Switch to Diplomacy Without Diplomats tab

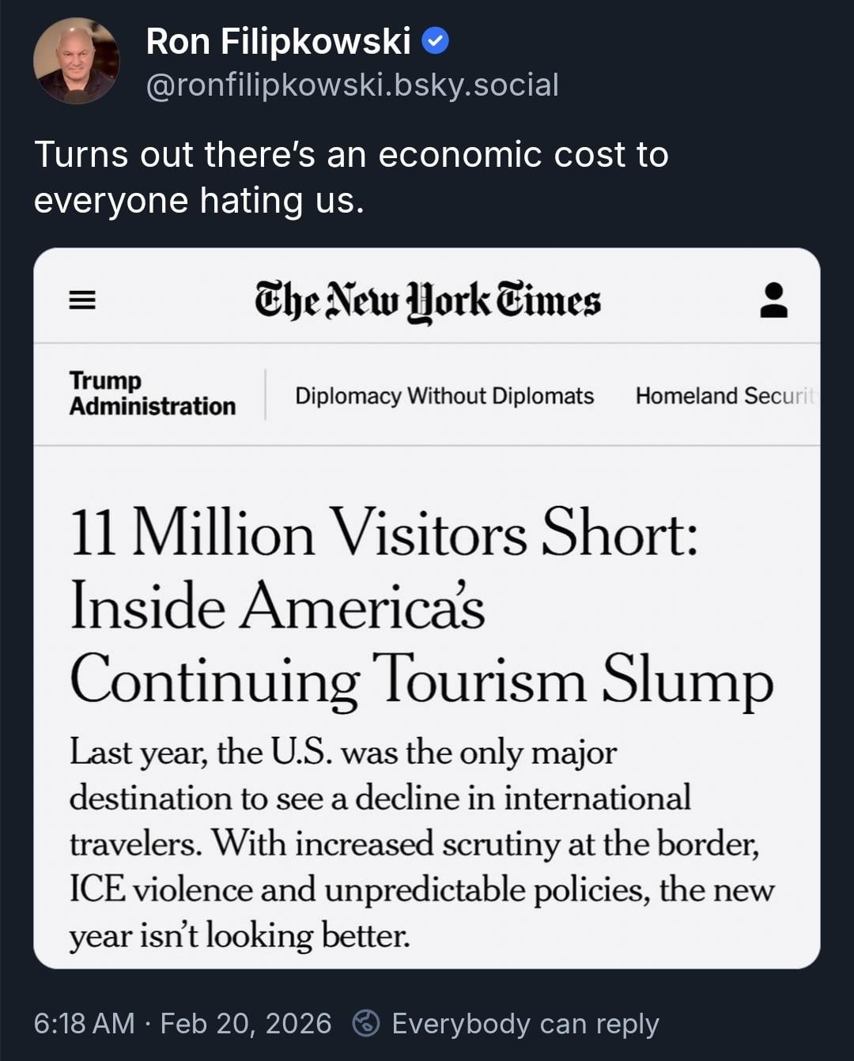(x=444, y=395)
